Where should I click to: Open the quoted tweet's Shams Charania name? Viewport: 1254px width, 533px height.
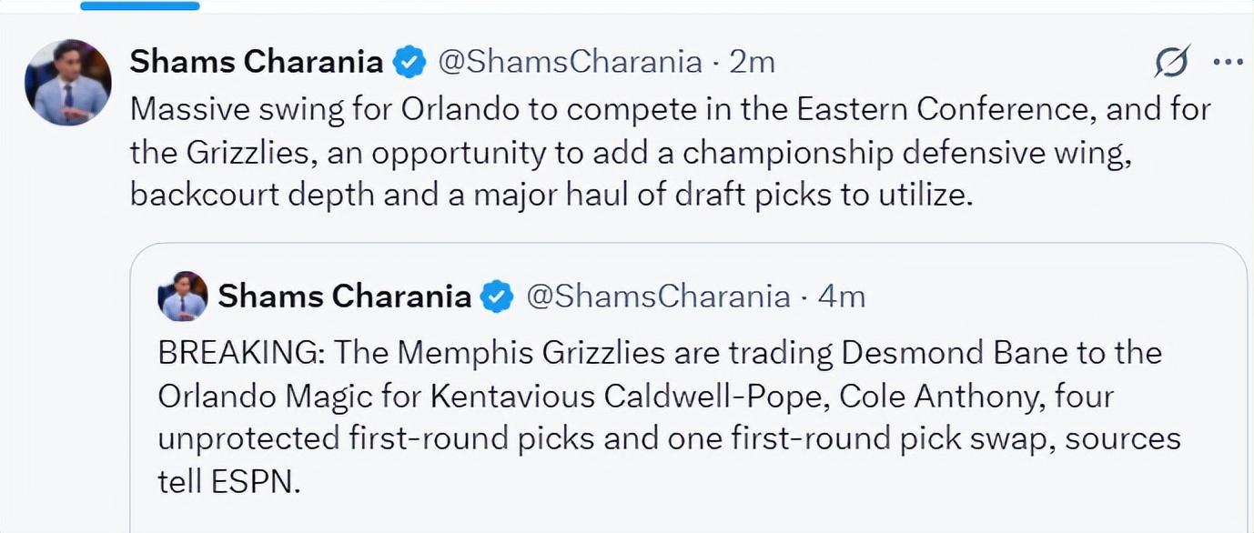click(345, 297)
